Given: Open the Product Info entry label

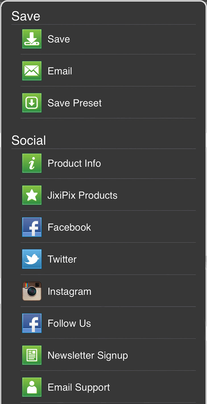Looking at the screenshot, I should (74, 163).
